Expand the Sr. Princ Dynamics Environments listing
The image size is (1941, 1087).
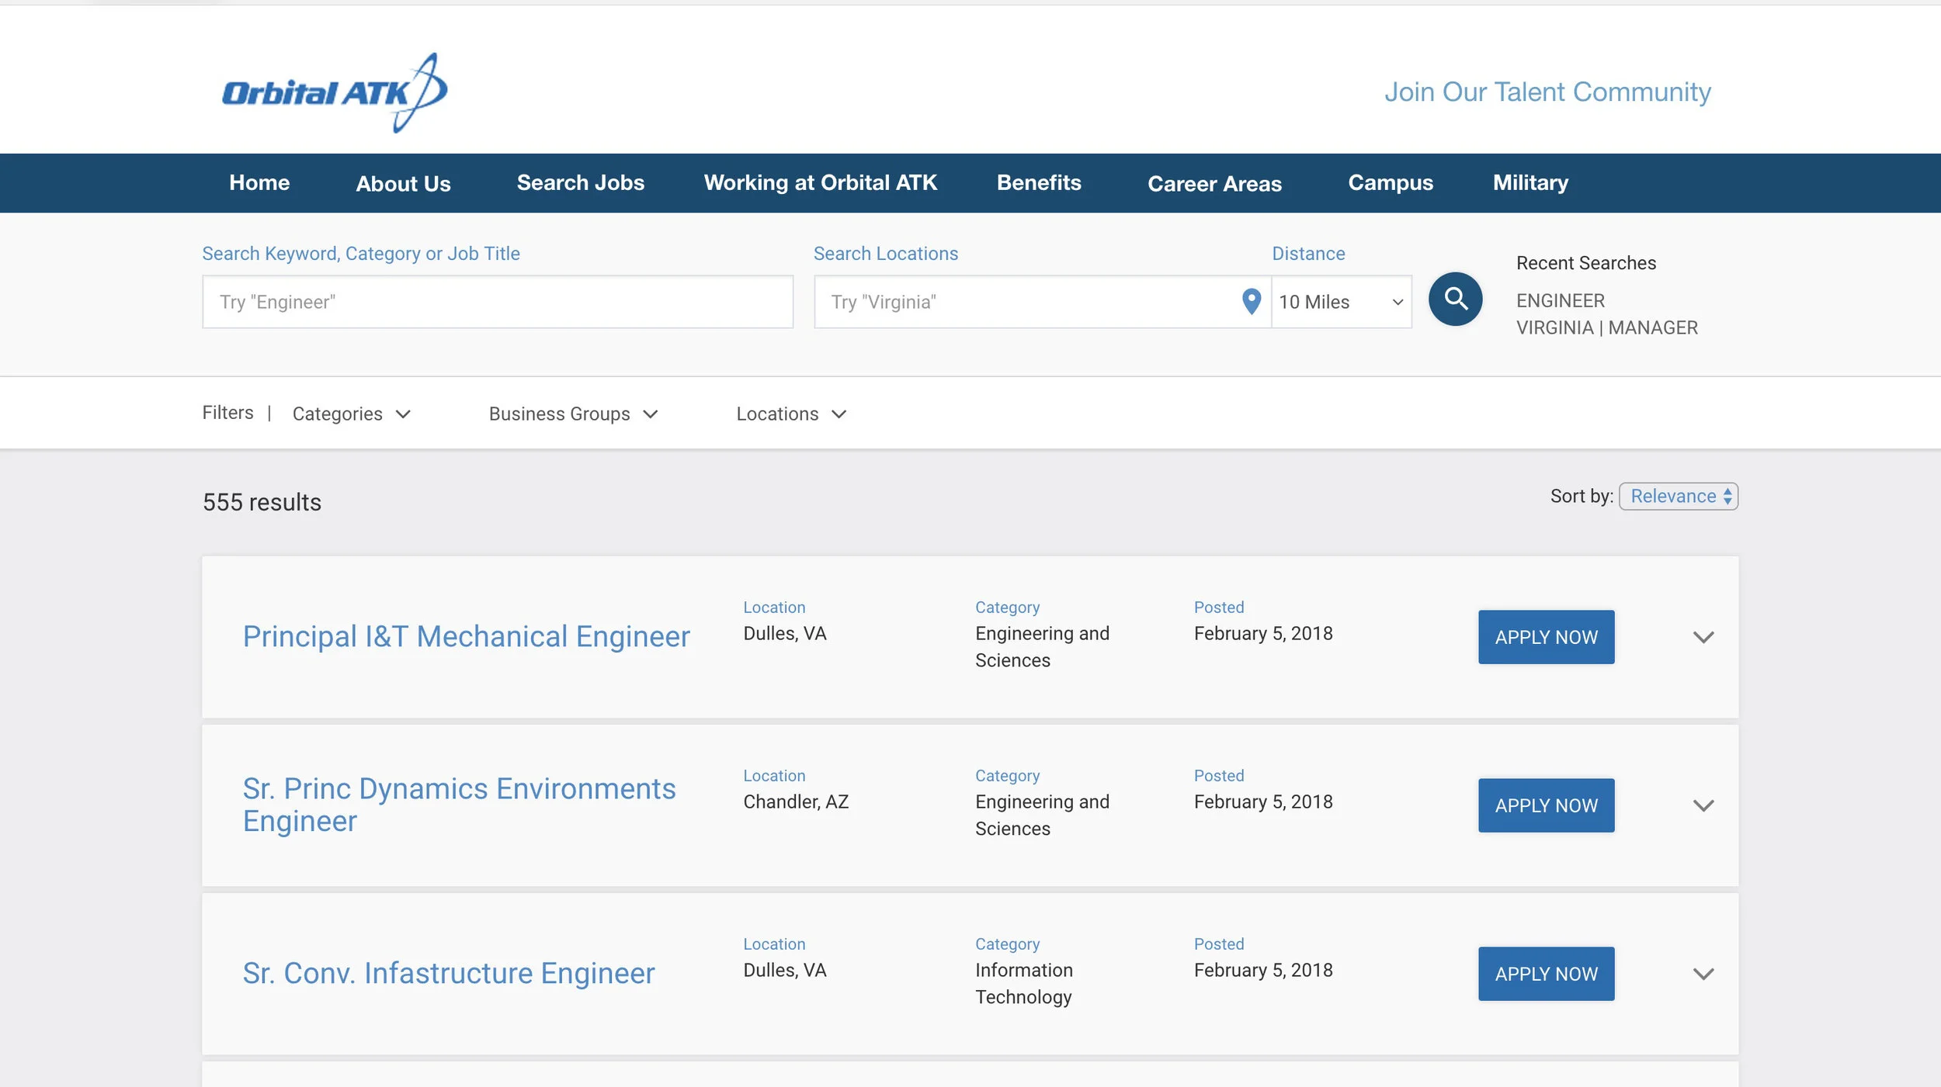[1703, 805]
